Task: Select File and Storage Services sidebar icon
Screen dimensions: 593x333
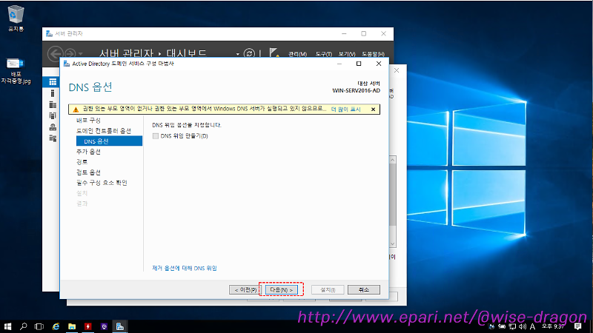Action: [53, 138]
